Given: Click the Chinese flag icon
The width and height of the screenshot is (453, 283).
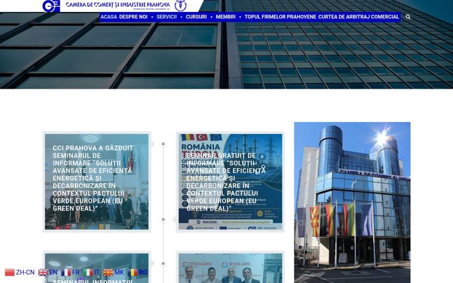Looking at the screenshot, I should (9, 272).
